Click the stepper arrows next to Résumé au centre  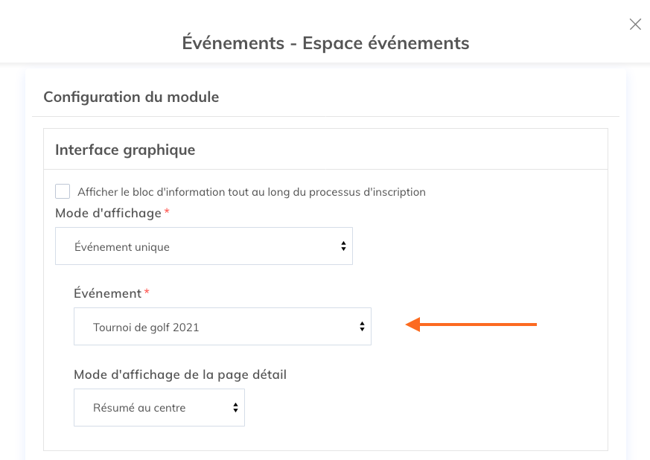coord(234,407)
